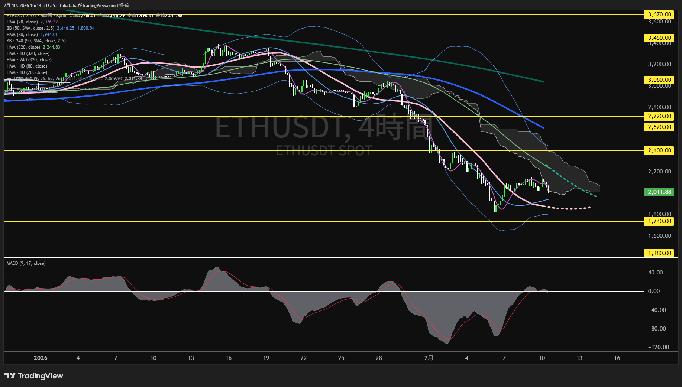Select the HMA · 1D (20, close) legend
This screenshot has width=682, height=387.
27,72
